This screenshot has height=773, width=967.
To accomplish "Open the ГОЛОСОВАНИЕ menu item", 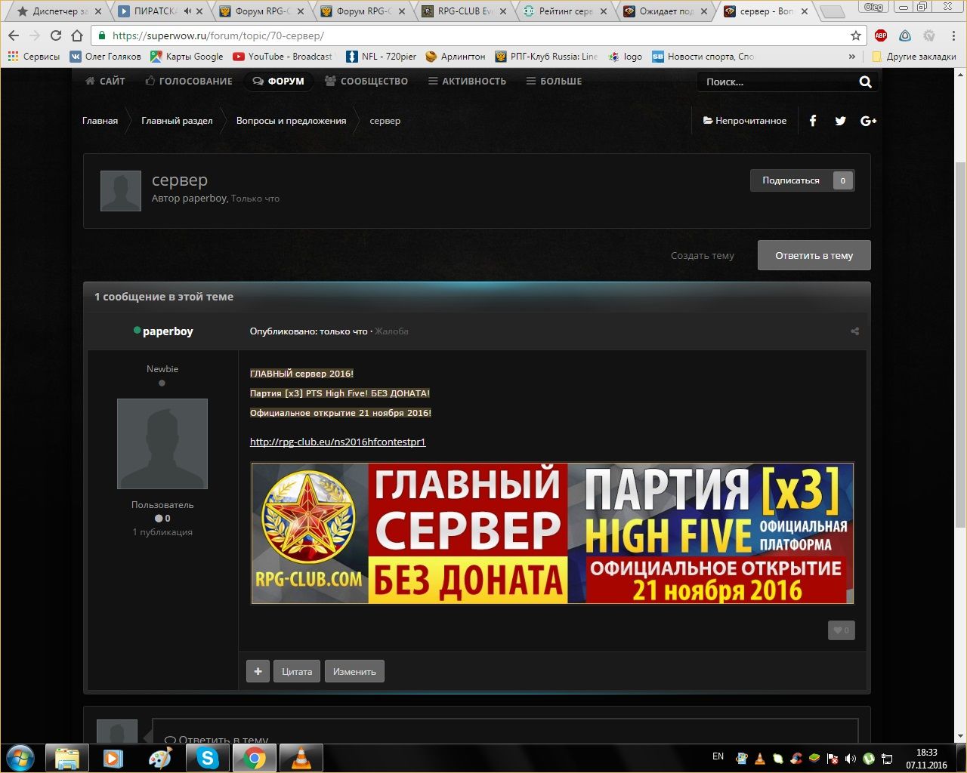I will pyautogui.click(x=189, y=81).
